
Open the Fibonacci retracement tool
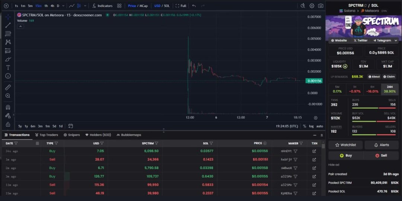point(8,33)
